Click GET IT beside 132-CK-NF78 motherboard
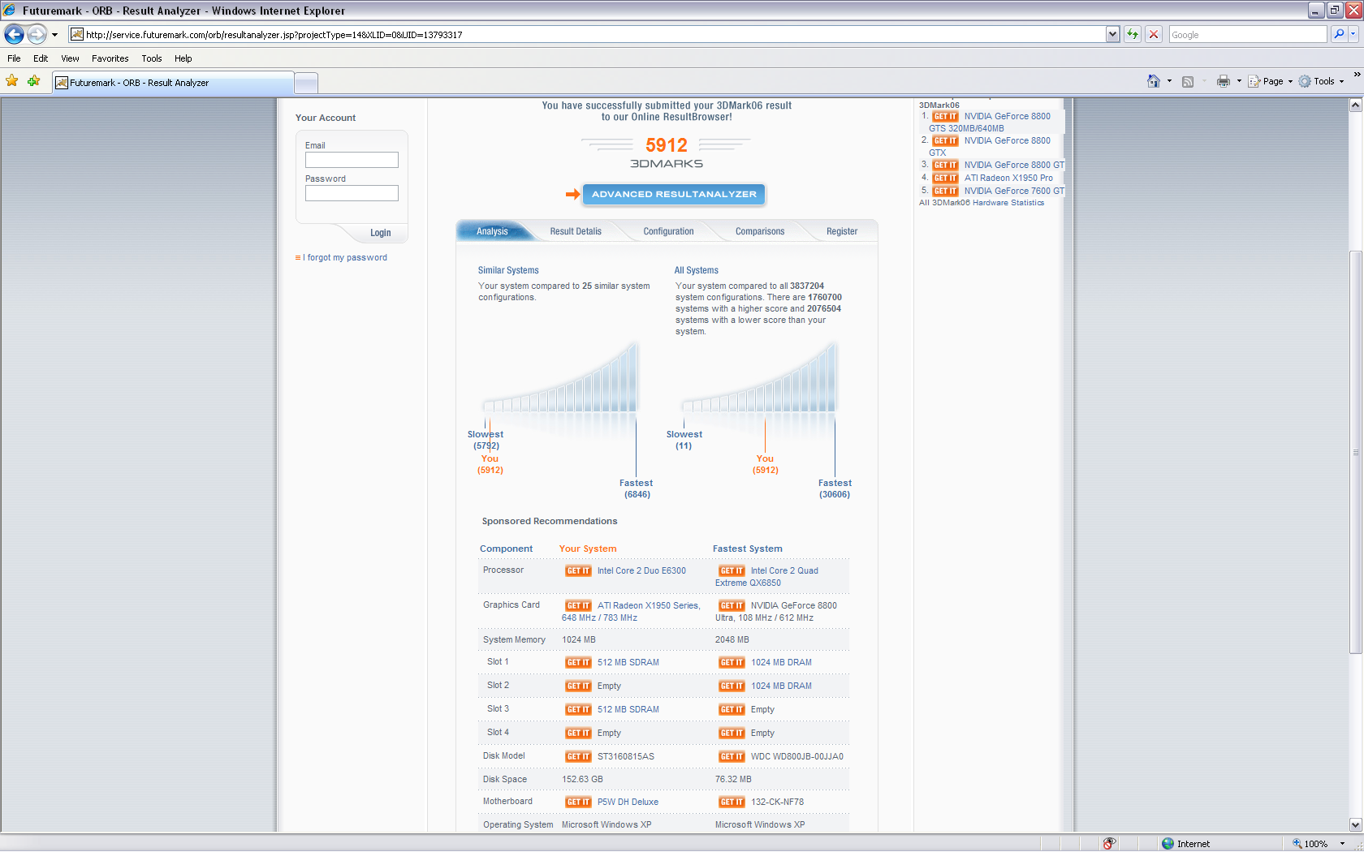The image size is (1364, 852). coord(732,802)
